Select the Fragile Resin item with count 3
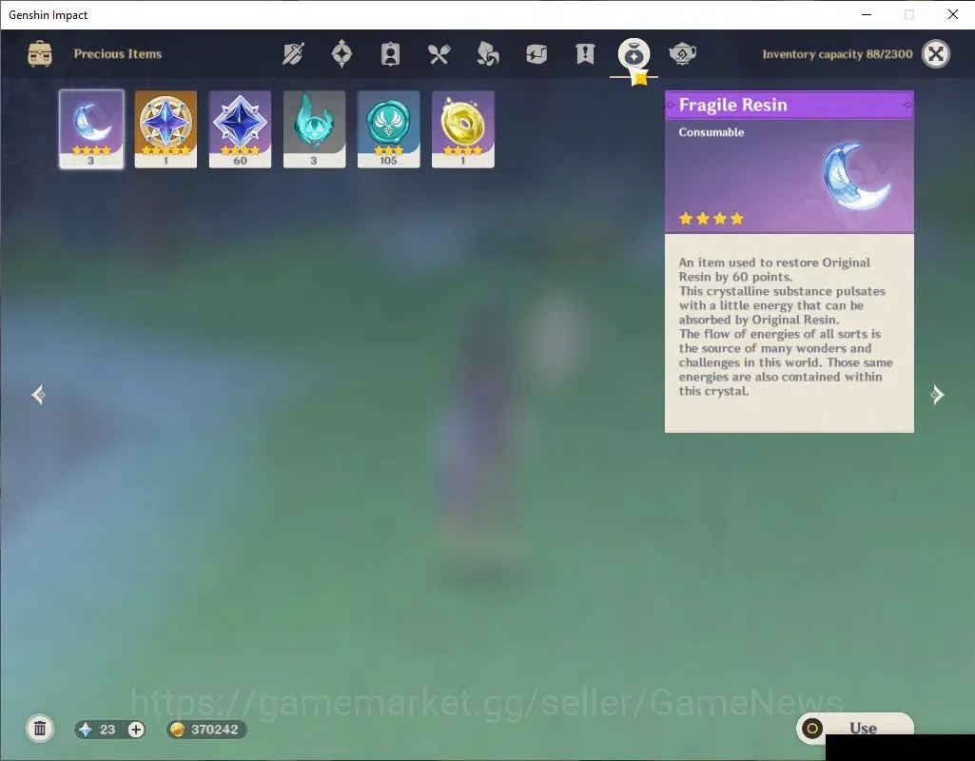The width and height of the screenshot is (975, 761). 91,129
